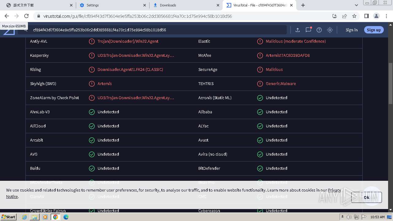Switch to the Settings tab
Image resolution: width=393 pixels, height=221 pixels.
click(x=113, y=5)
